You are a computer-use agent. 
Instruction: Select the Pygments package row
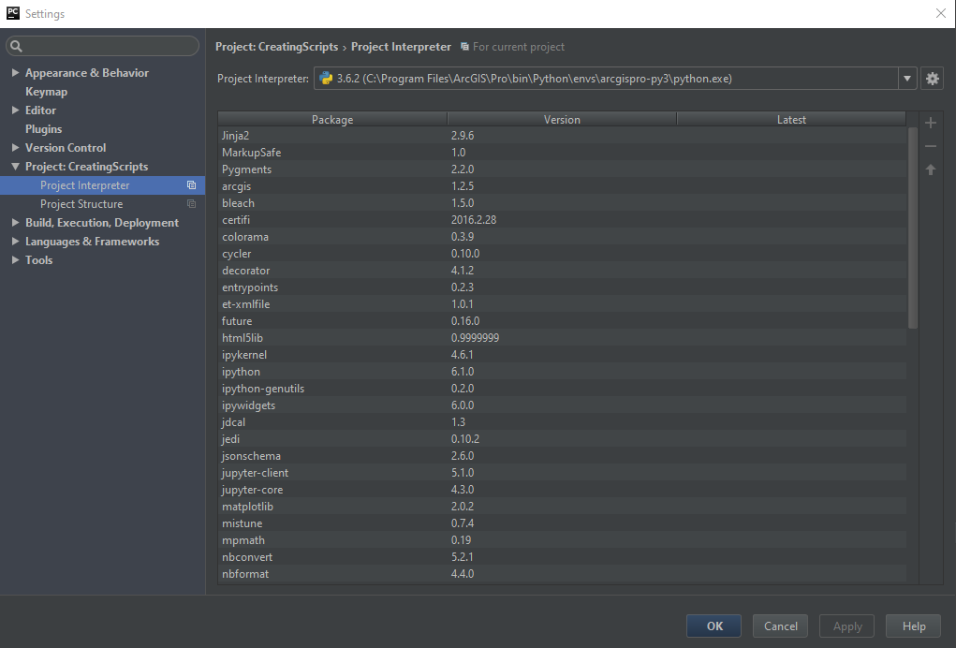click(x=562, y=169)
